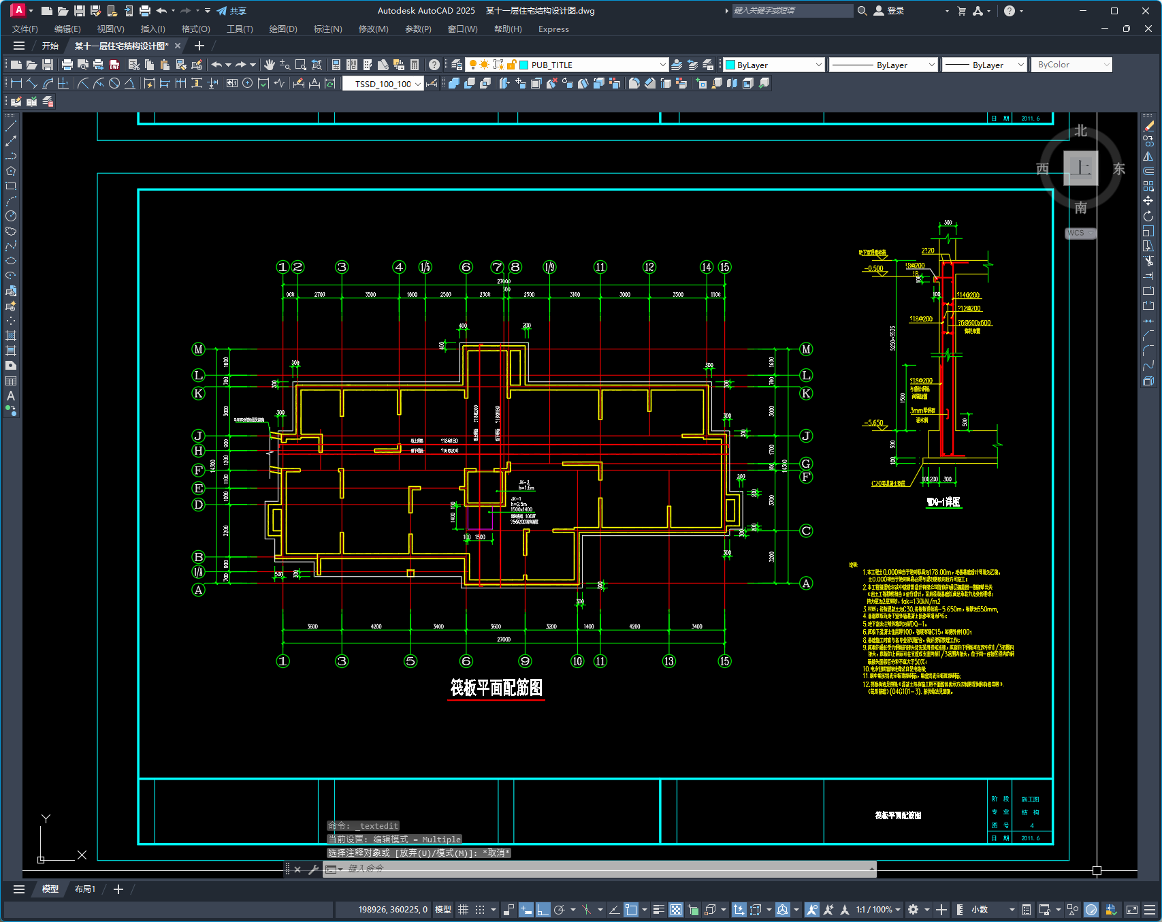Click the customize wrench in command line

tap(313, 870)
